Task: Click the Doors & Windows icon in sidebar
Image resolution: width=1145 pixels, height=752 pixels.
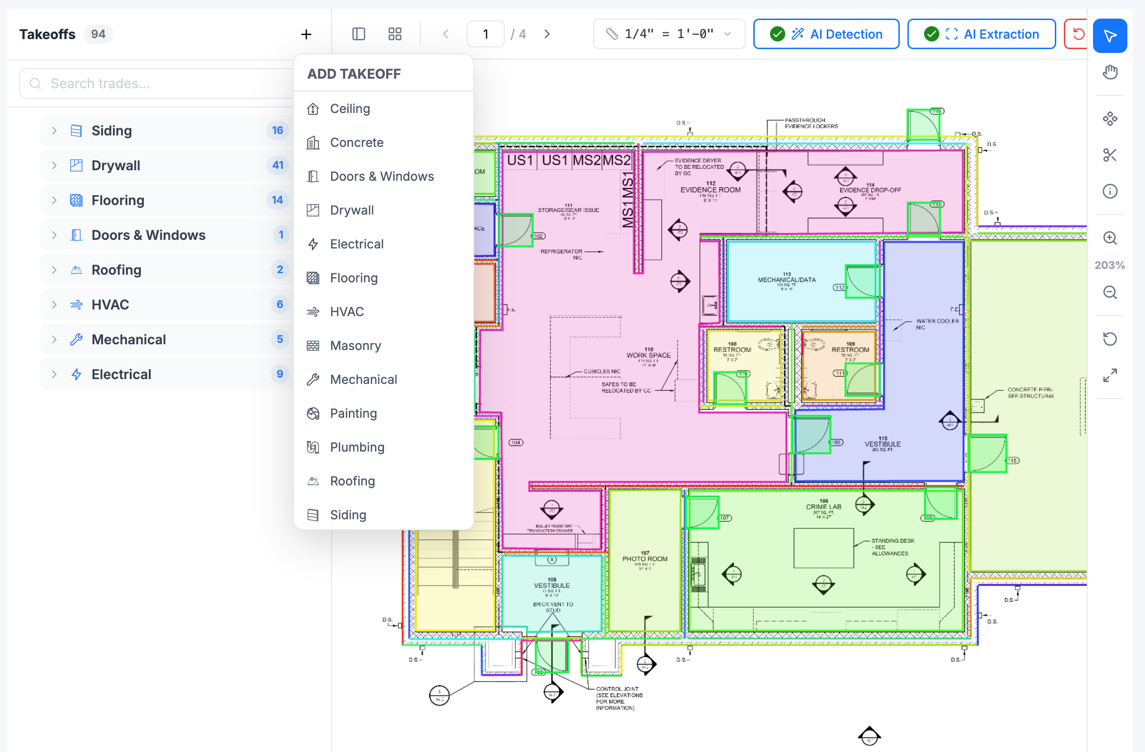Action: pyautogui.click(x=76, y=235)
